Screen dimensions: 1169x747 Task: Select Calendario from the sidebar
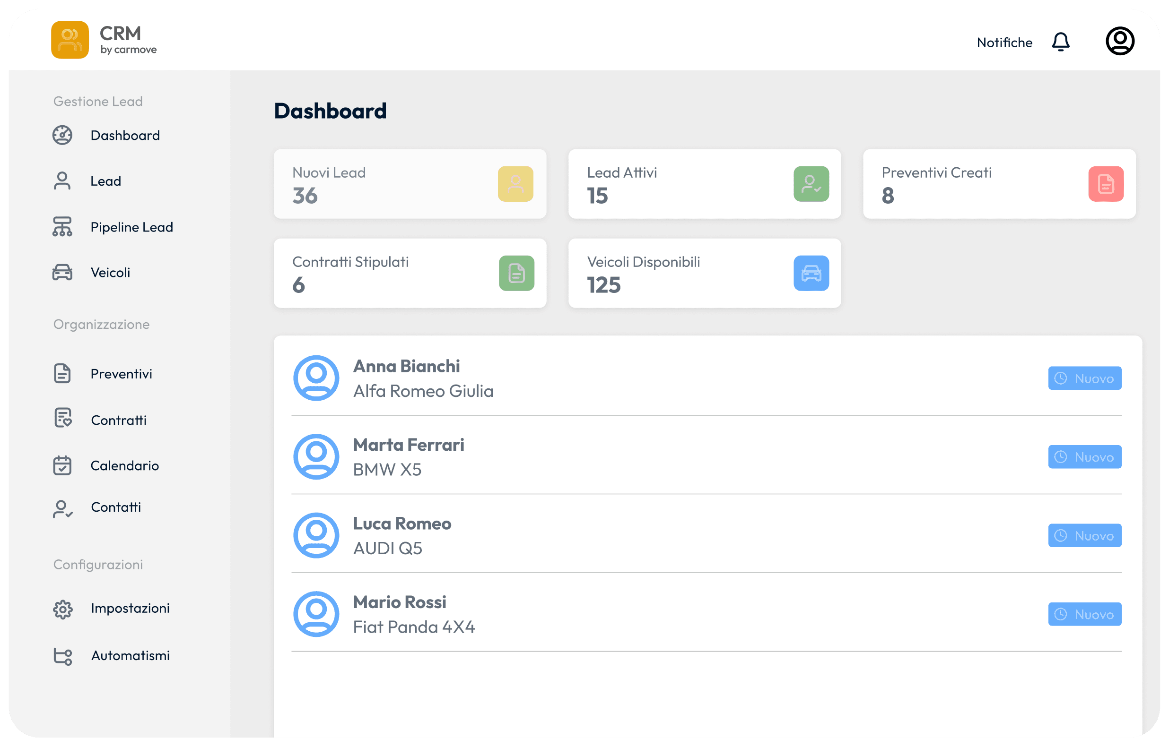pos(124,466)
